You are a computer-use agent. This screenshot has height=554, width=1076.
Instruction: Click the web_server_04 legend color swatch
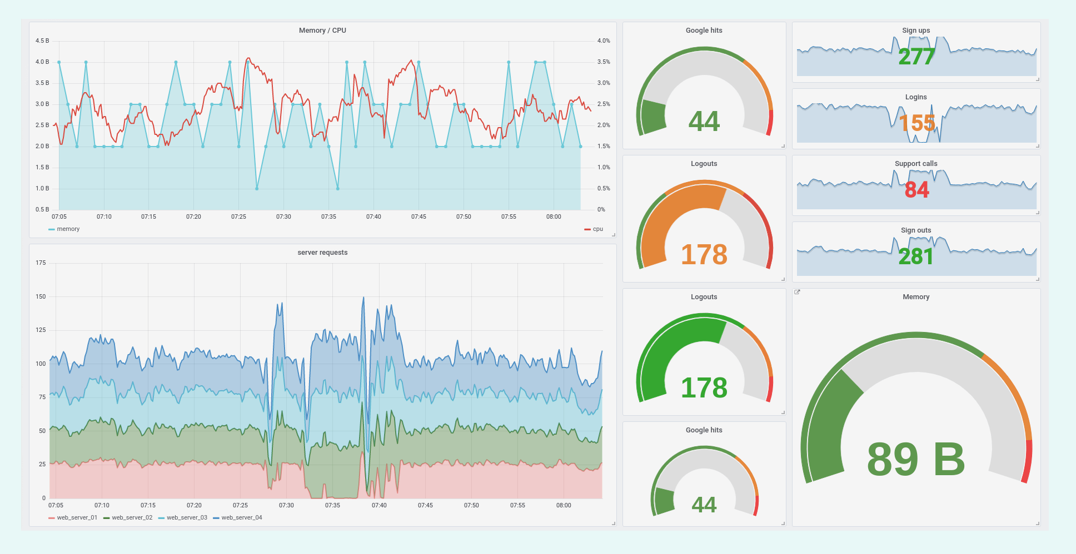[216, 518]
